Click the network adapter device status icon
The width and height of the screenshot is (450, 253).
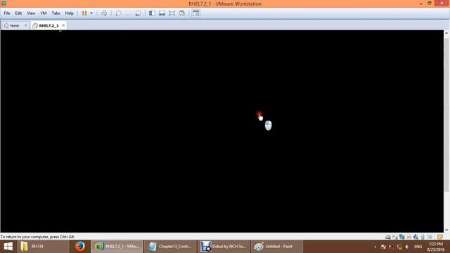click(402, 237)
